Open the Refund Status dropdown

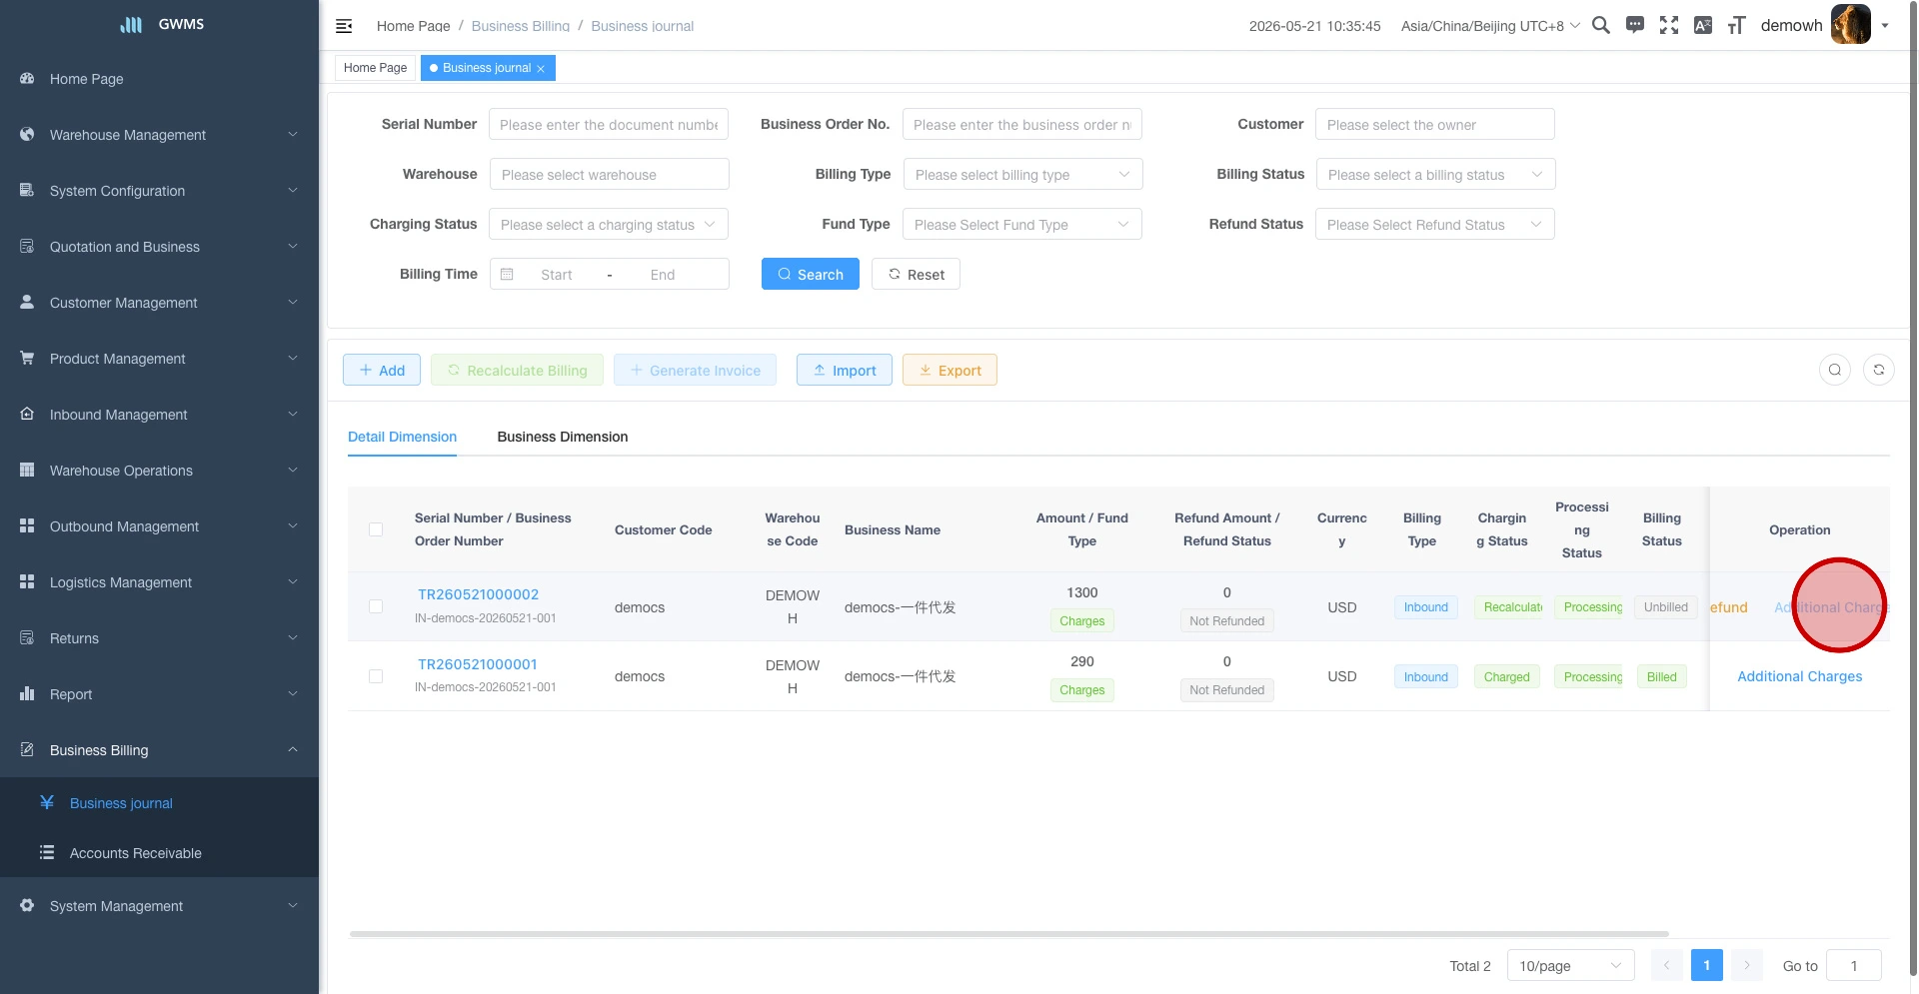point(1434,224)
